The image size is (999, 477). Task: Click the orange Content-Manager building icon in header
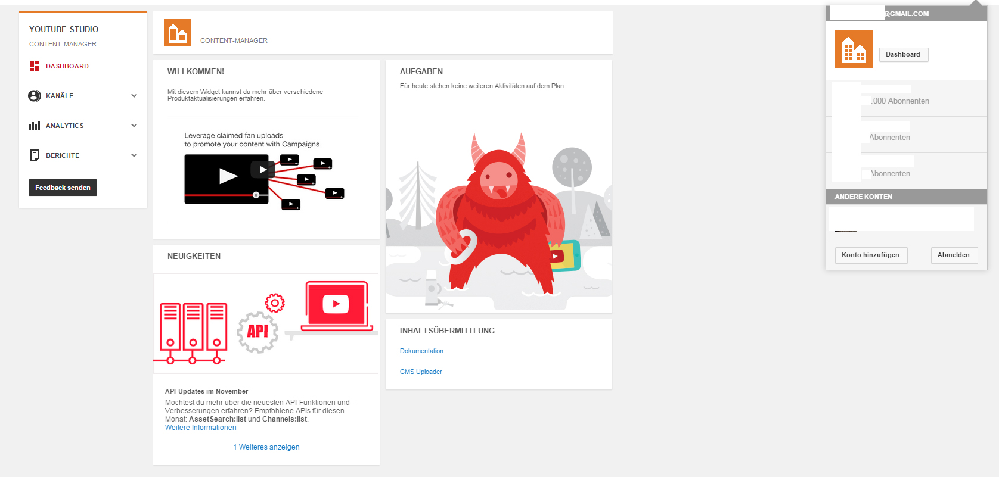[178, 33]
